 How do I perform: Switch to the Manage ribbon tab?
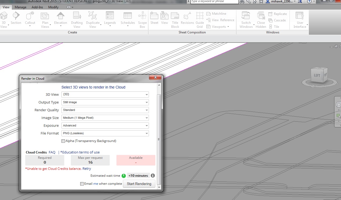coord(20,7)
